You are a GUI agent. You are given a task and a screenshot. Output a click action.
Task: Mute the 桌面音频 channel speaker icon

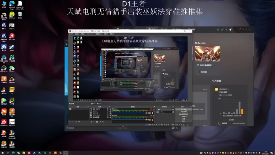[150, 120]
